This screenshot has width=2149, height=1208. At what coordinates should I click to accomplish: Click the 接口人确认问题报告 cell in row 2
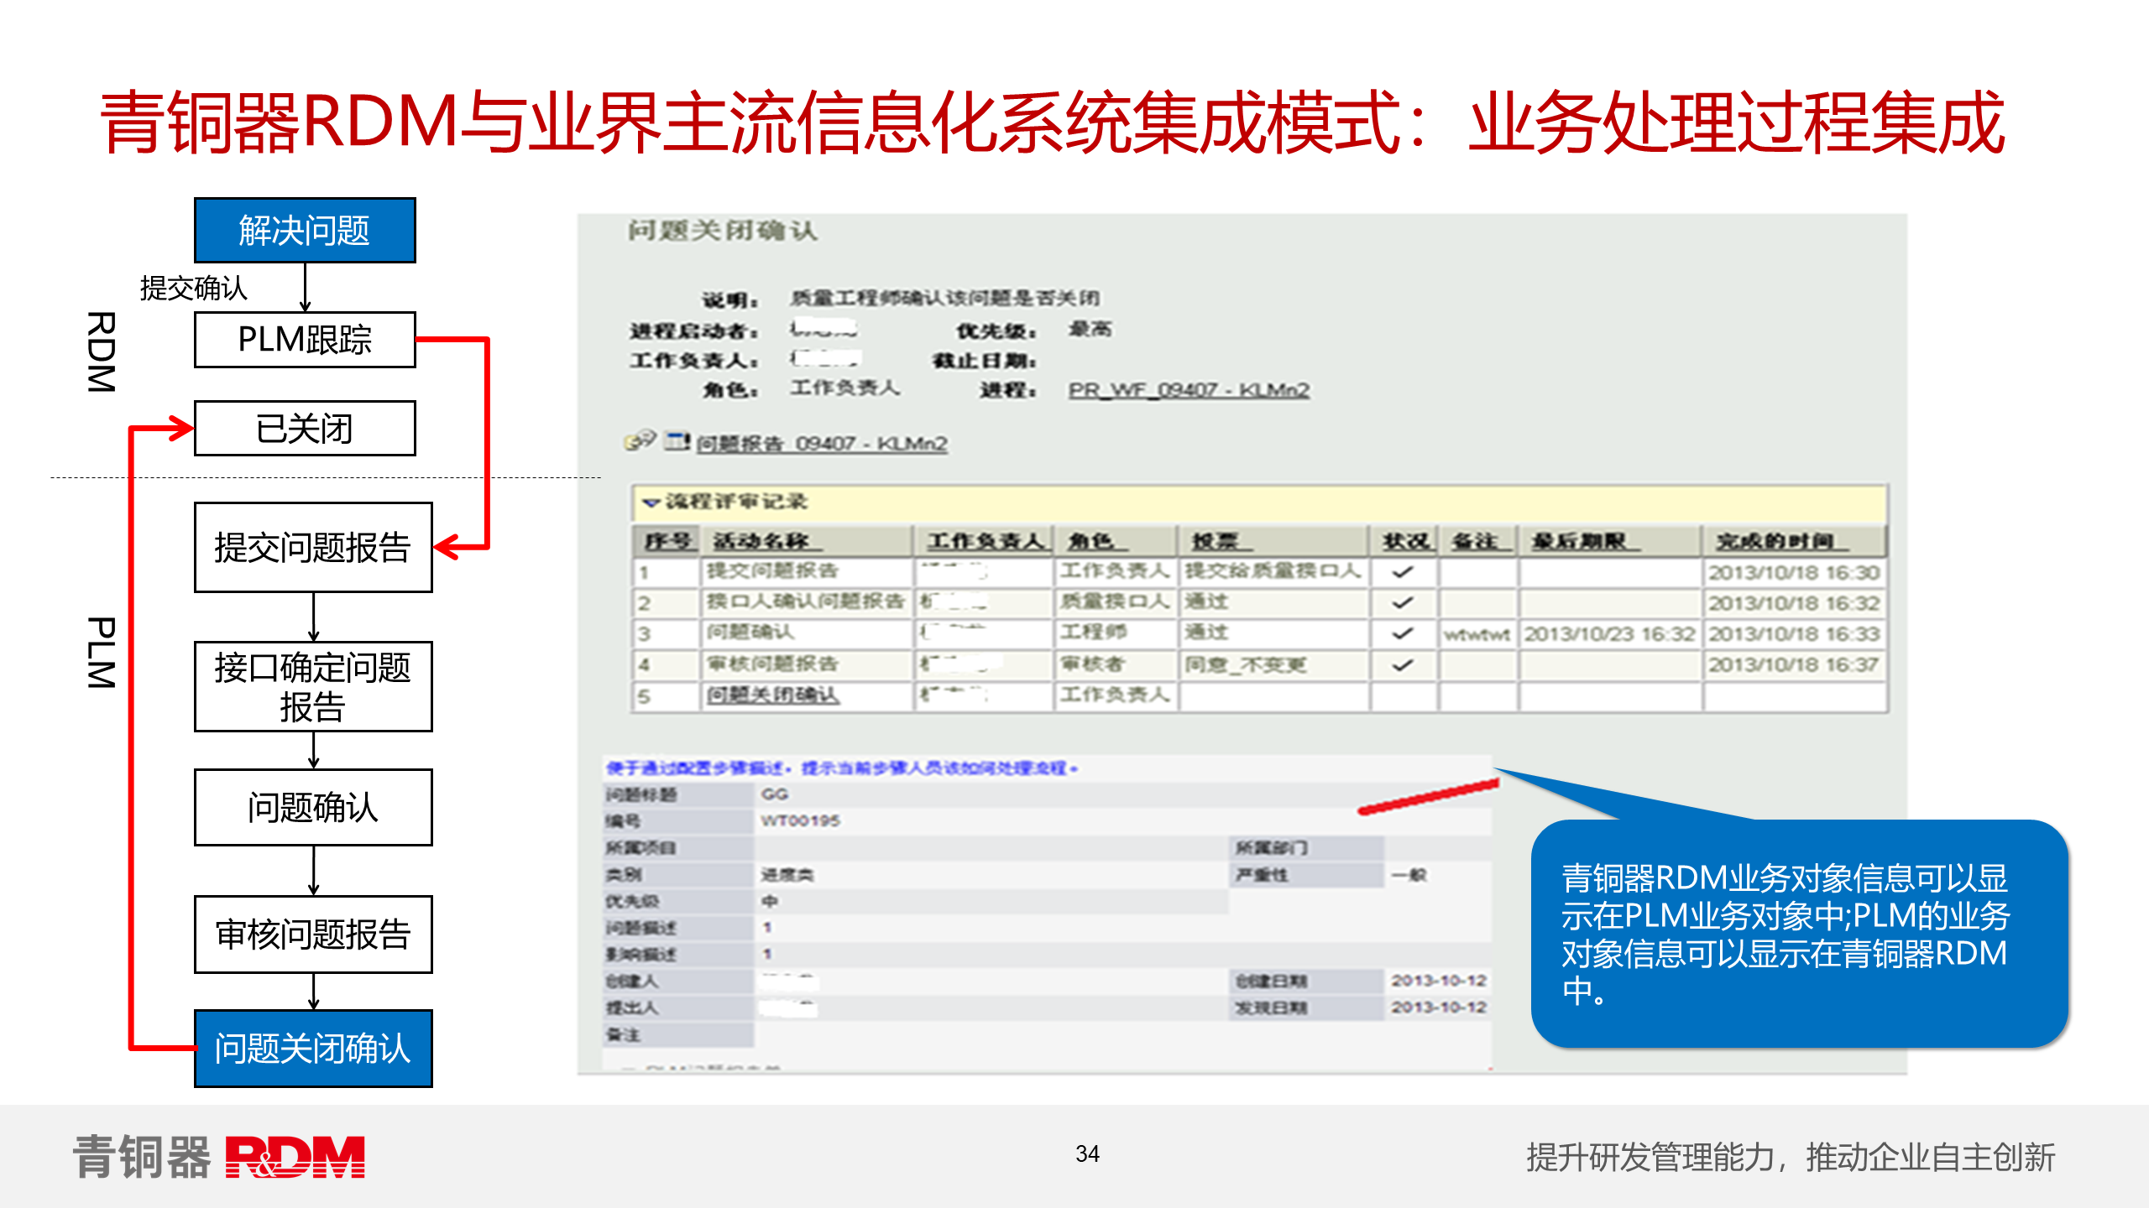coord(805,601)
